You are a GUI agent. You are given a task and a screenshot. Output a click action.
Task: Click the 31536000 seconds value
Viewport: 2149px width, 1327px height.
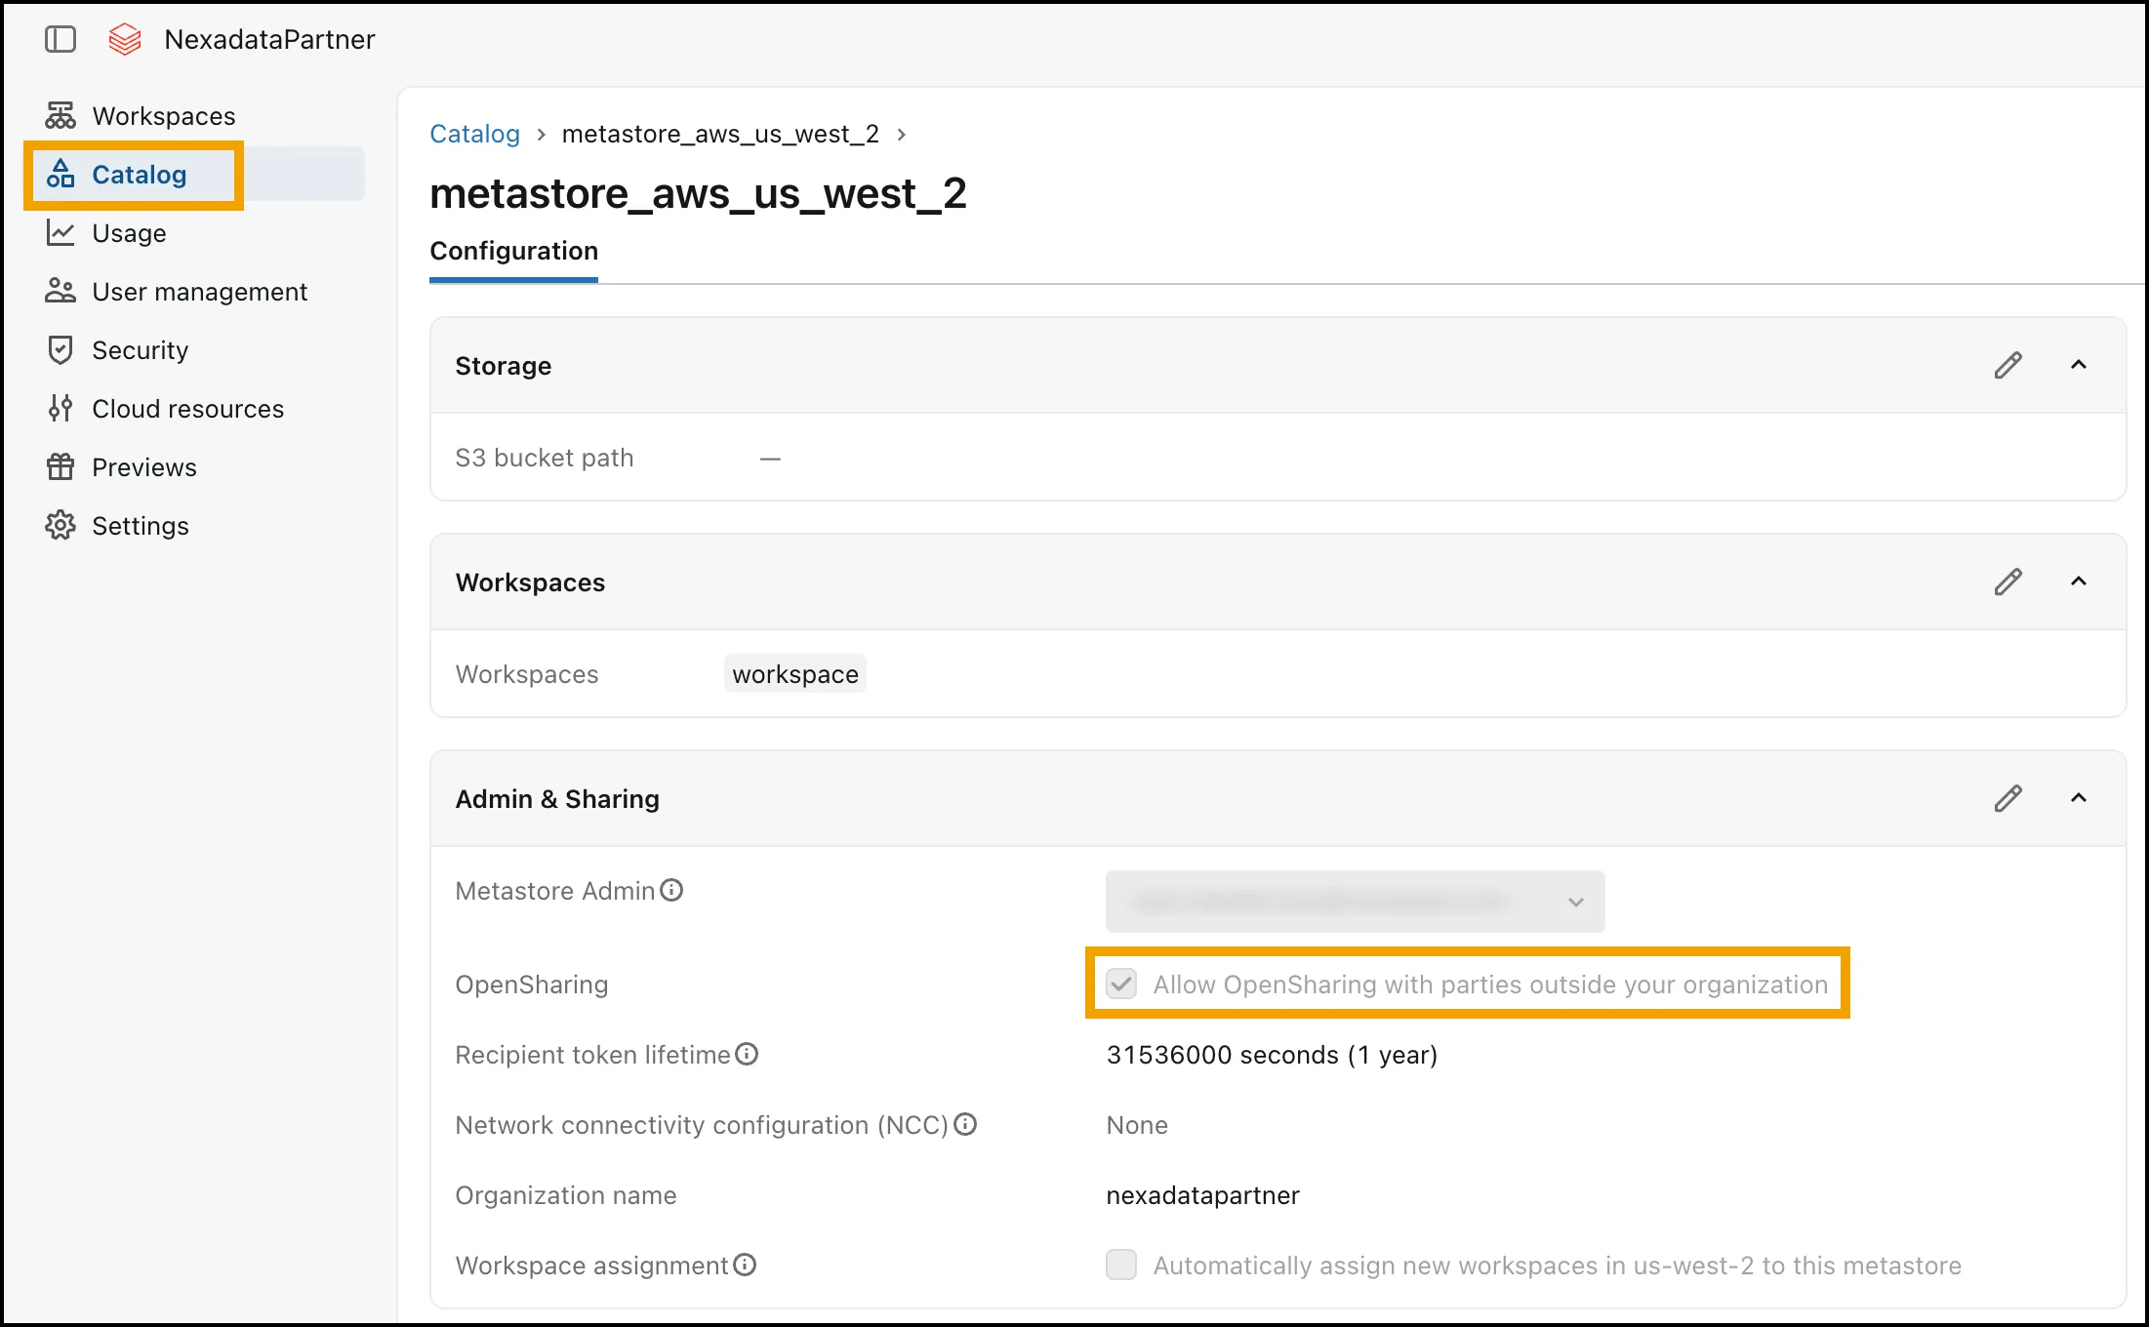click(1272, 1055)
